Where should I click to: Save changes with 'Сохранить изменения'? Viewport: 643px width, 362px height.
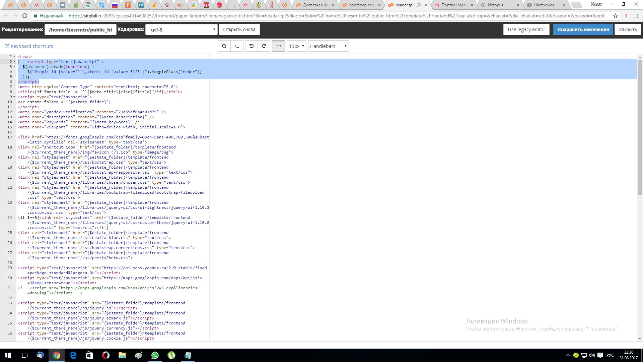pos(583,29)
